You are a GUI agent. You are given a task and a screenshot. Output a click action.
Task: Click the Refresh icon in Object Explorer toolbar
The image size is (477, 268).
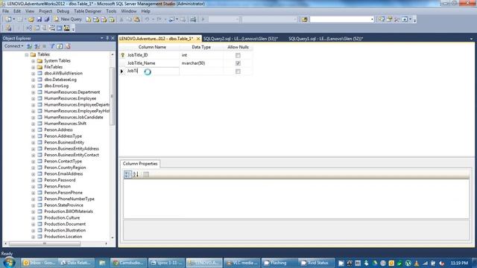[x=60, y=46]
